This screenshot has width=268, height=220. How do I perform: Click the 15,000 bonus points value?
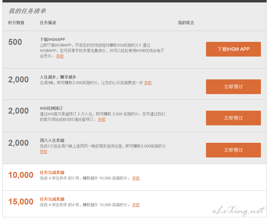click(21, 202)
